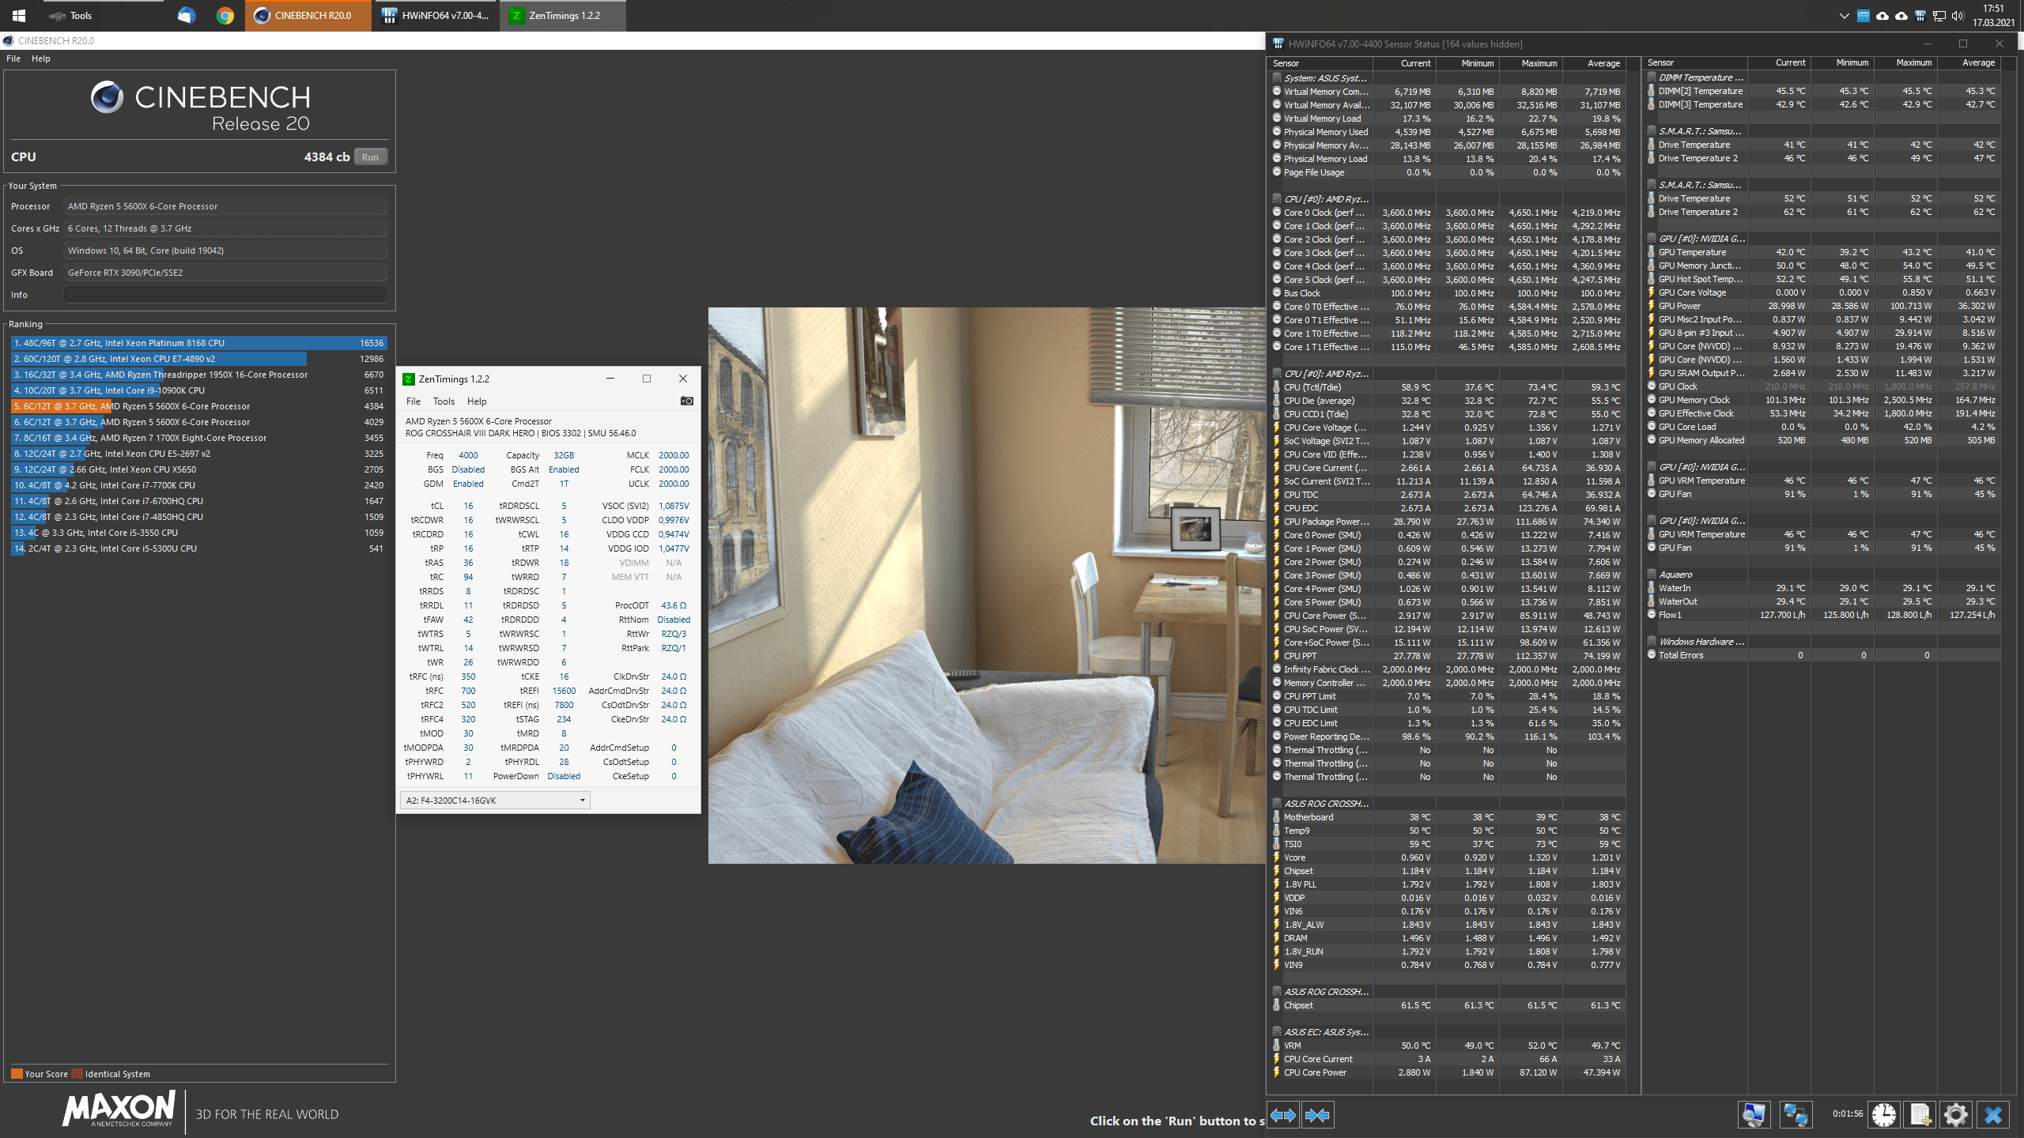Image resolution: width=2024 pixels, height=1138 pixels.
Task: Click ZenTimings green Z title icon
Action: [x=409, y=379]
